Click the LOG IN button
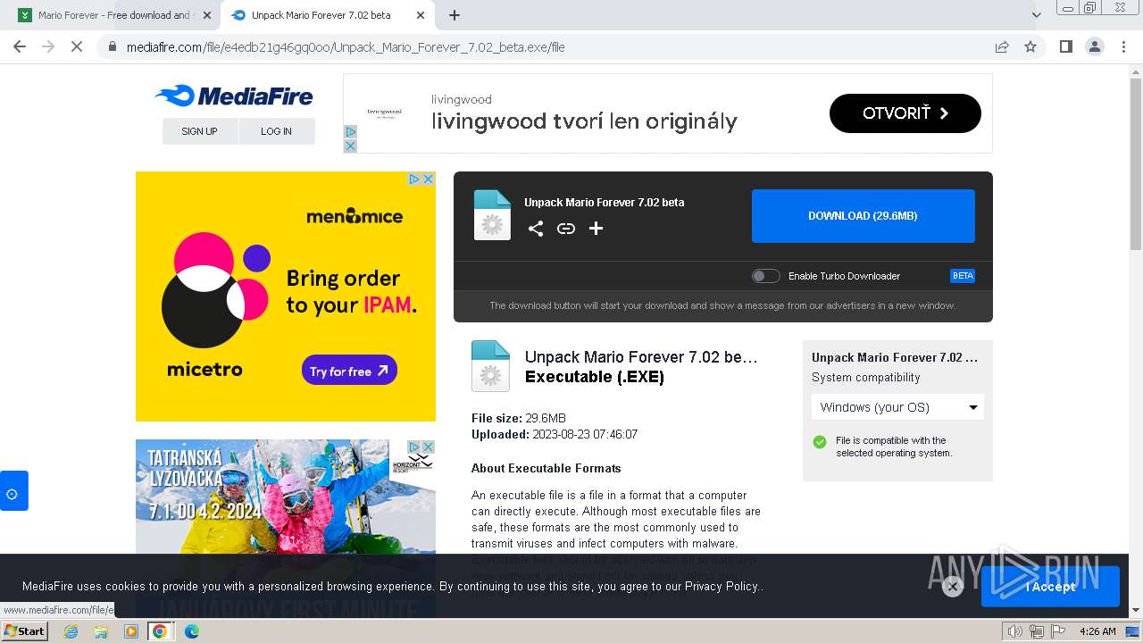The image size is (1143, 643). click(276, 131)
